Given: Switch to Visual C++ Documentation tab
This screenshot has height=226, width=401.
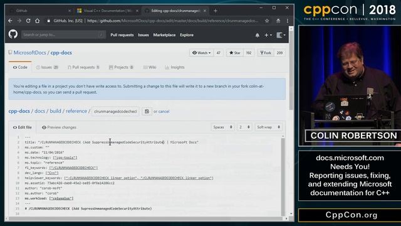Looking at the screenshot, I should (108, 11).
